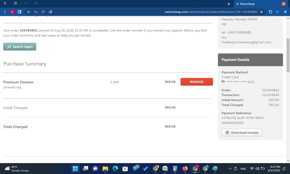
Task: Click the Purchase Summary heading
Action: pyautogui.click(x=25, y=64)
